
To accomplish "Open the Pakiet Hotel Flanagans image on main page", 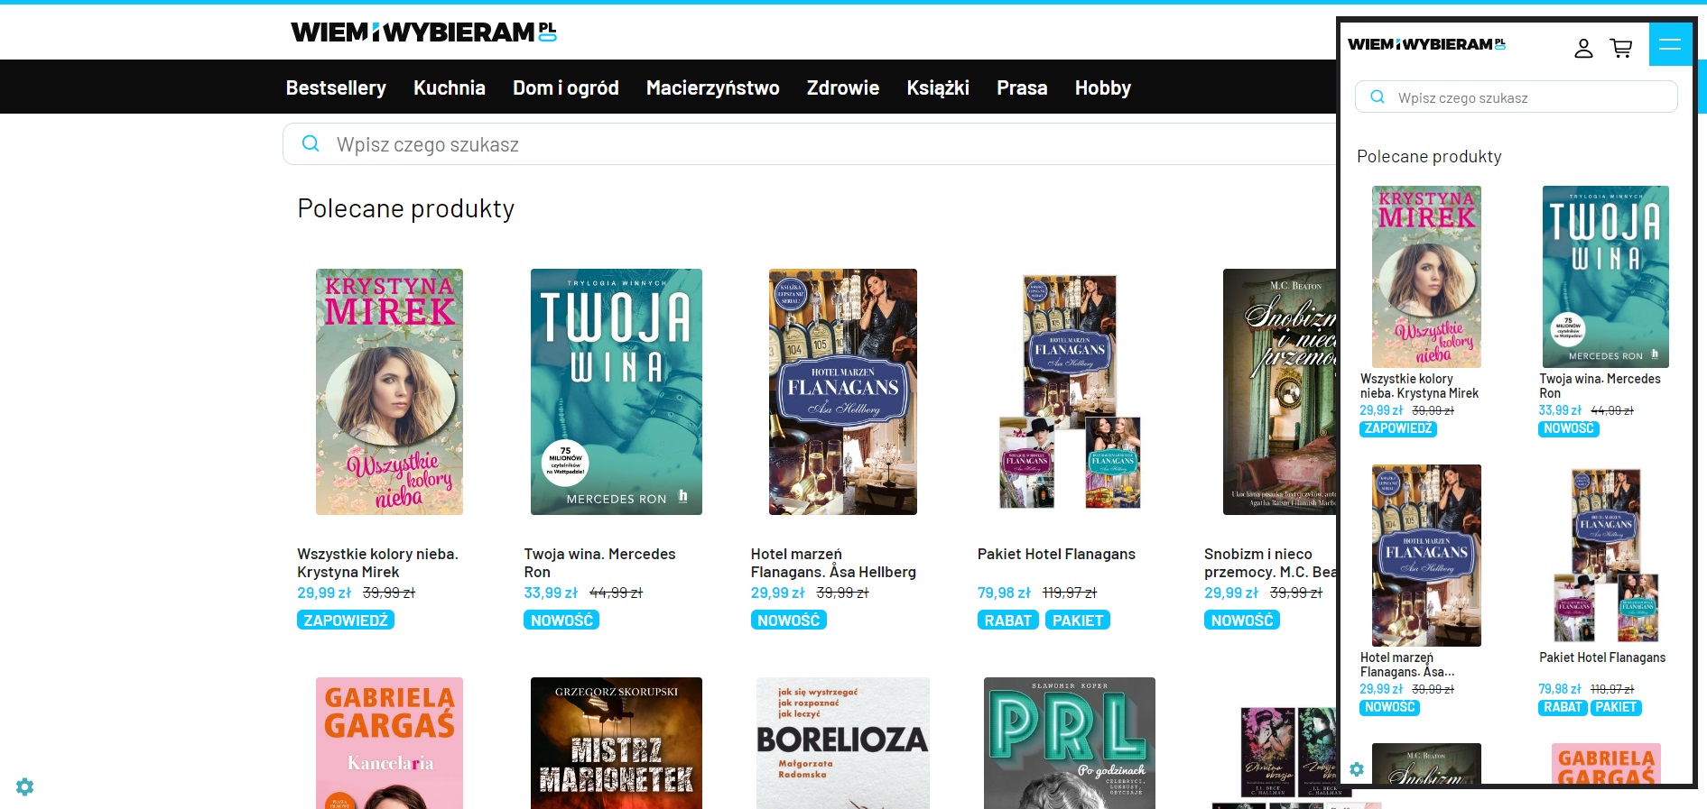I will 1070,391.
